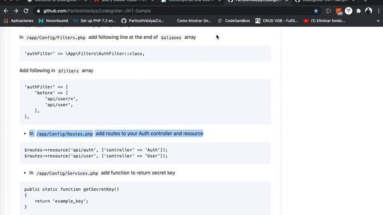Screen dimensions: 383x215
Task: Open the Extensions puzzle icon
Action: pos(358,11)
